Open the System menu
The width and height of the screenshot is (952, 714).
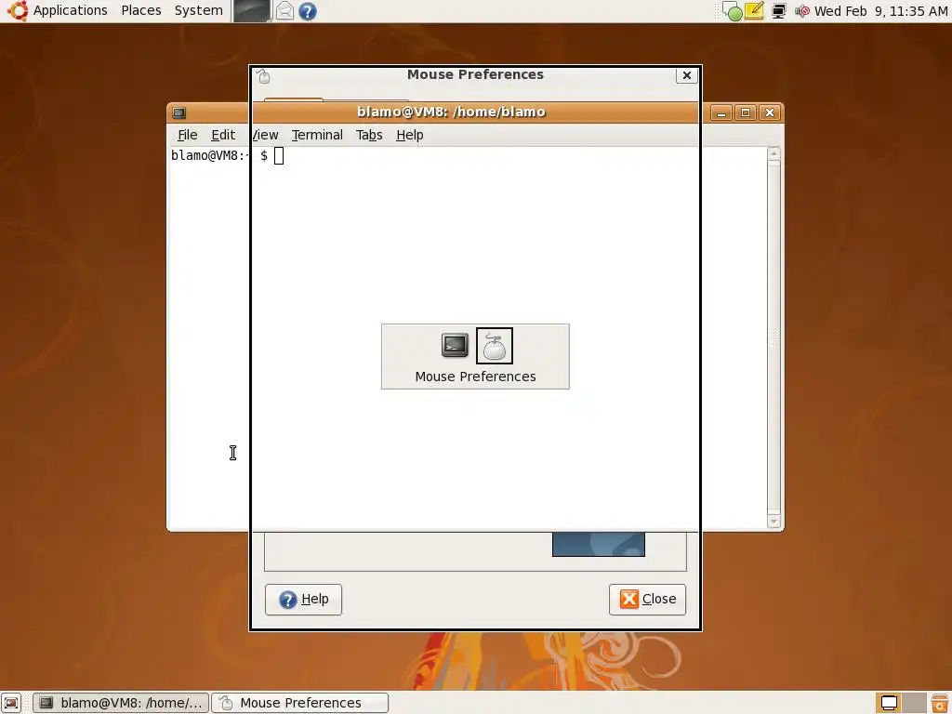click(x=198, y=10)
